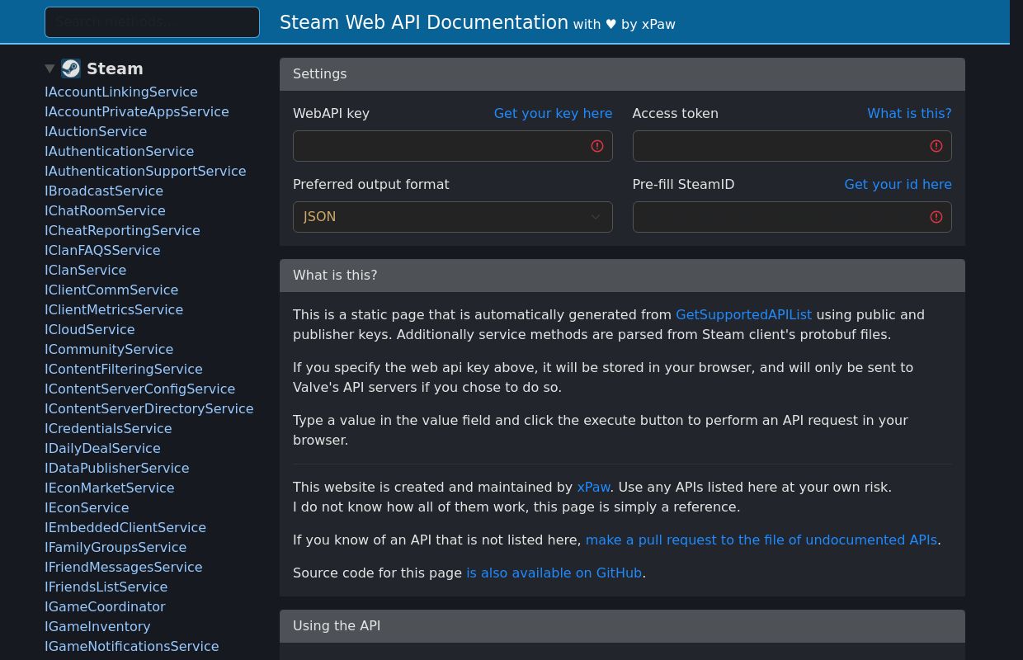1023x660 pixels.
Task: Select IContentFilteringService in sidebar
Action: tap(124, 369)
